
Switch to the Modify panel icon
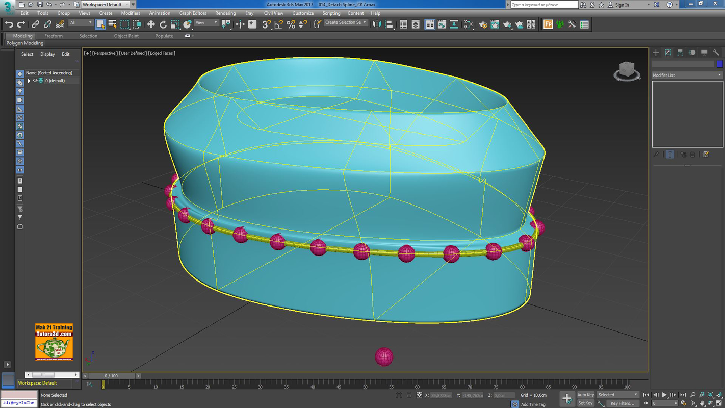tap(668, 53)
